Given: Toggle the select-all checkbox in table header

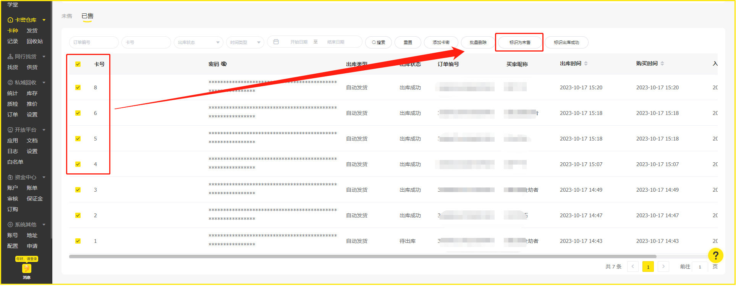Looking at the screenshot, I should point(78,64).
